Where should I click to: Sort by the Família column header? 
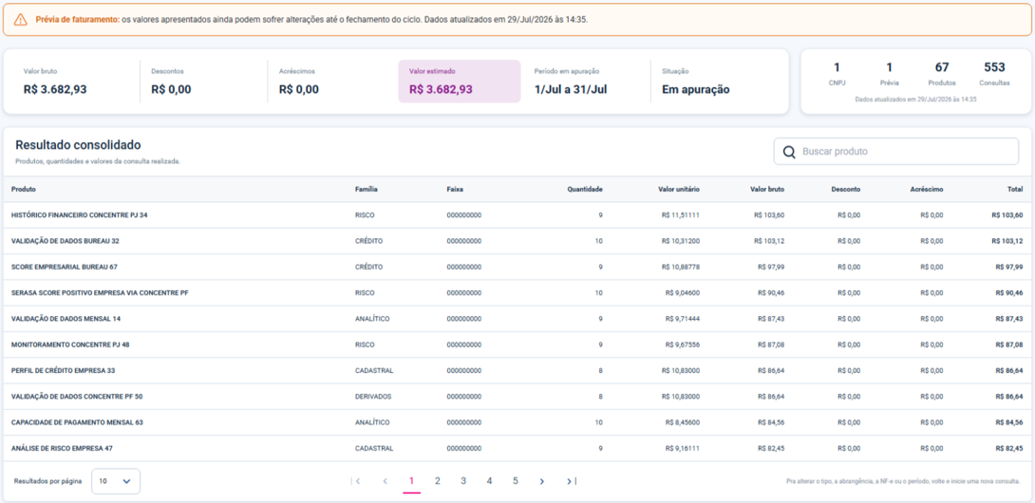tap(367, 190)
